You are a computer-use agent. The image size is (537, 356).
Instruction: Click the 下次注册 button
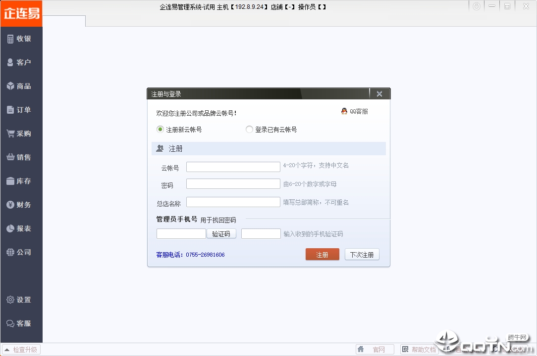point(362,255)
